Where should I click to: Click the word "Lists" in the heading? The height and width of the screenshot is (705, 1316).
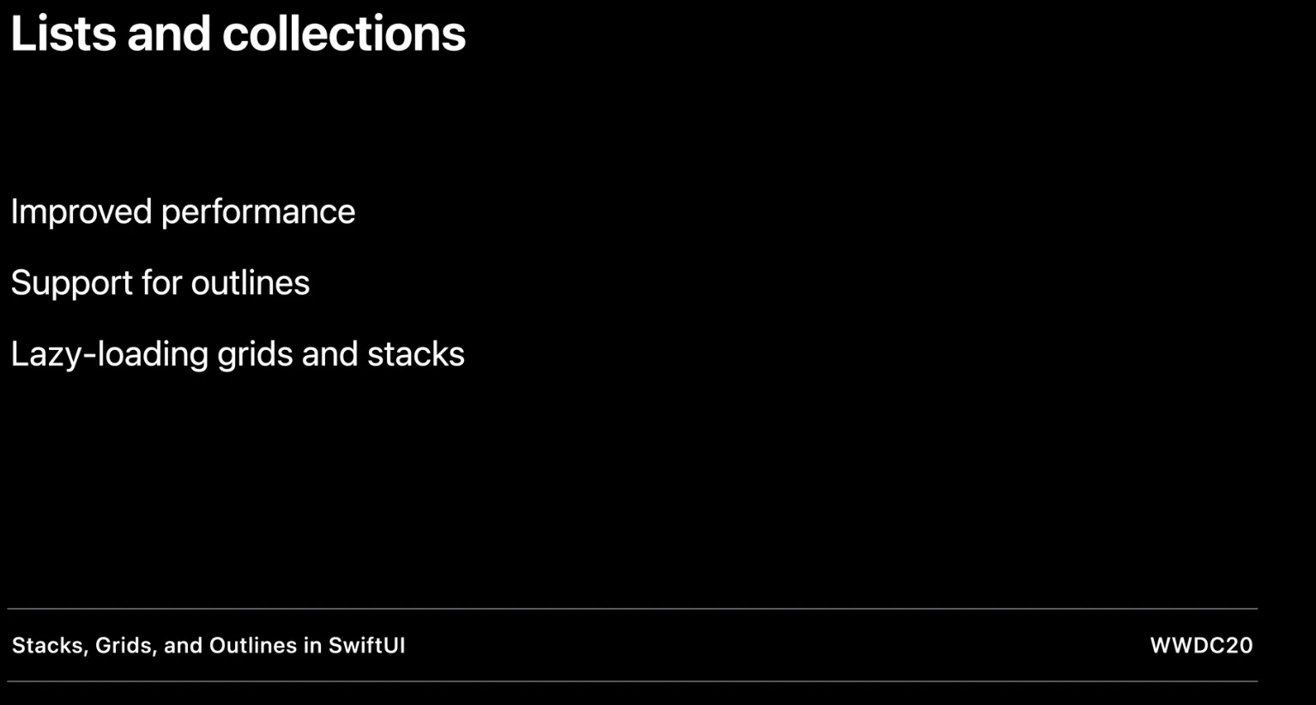63,34
